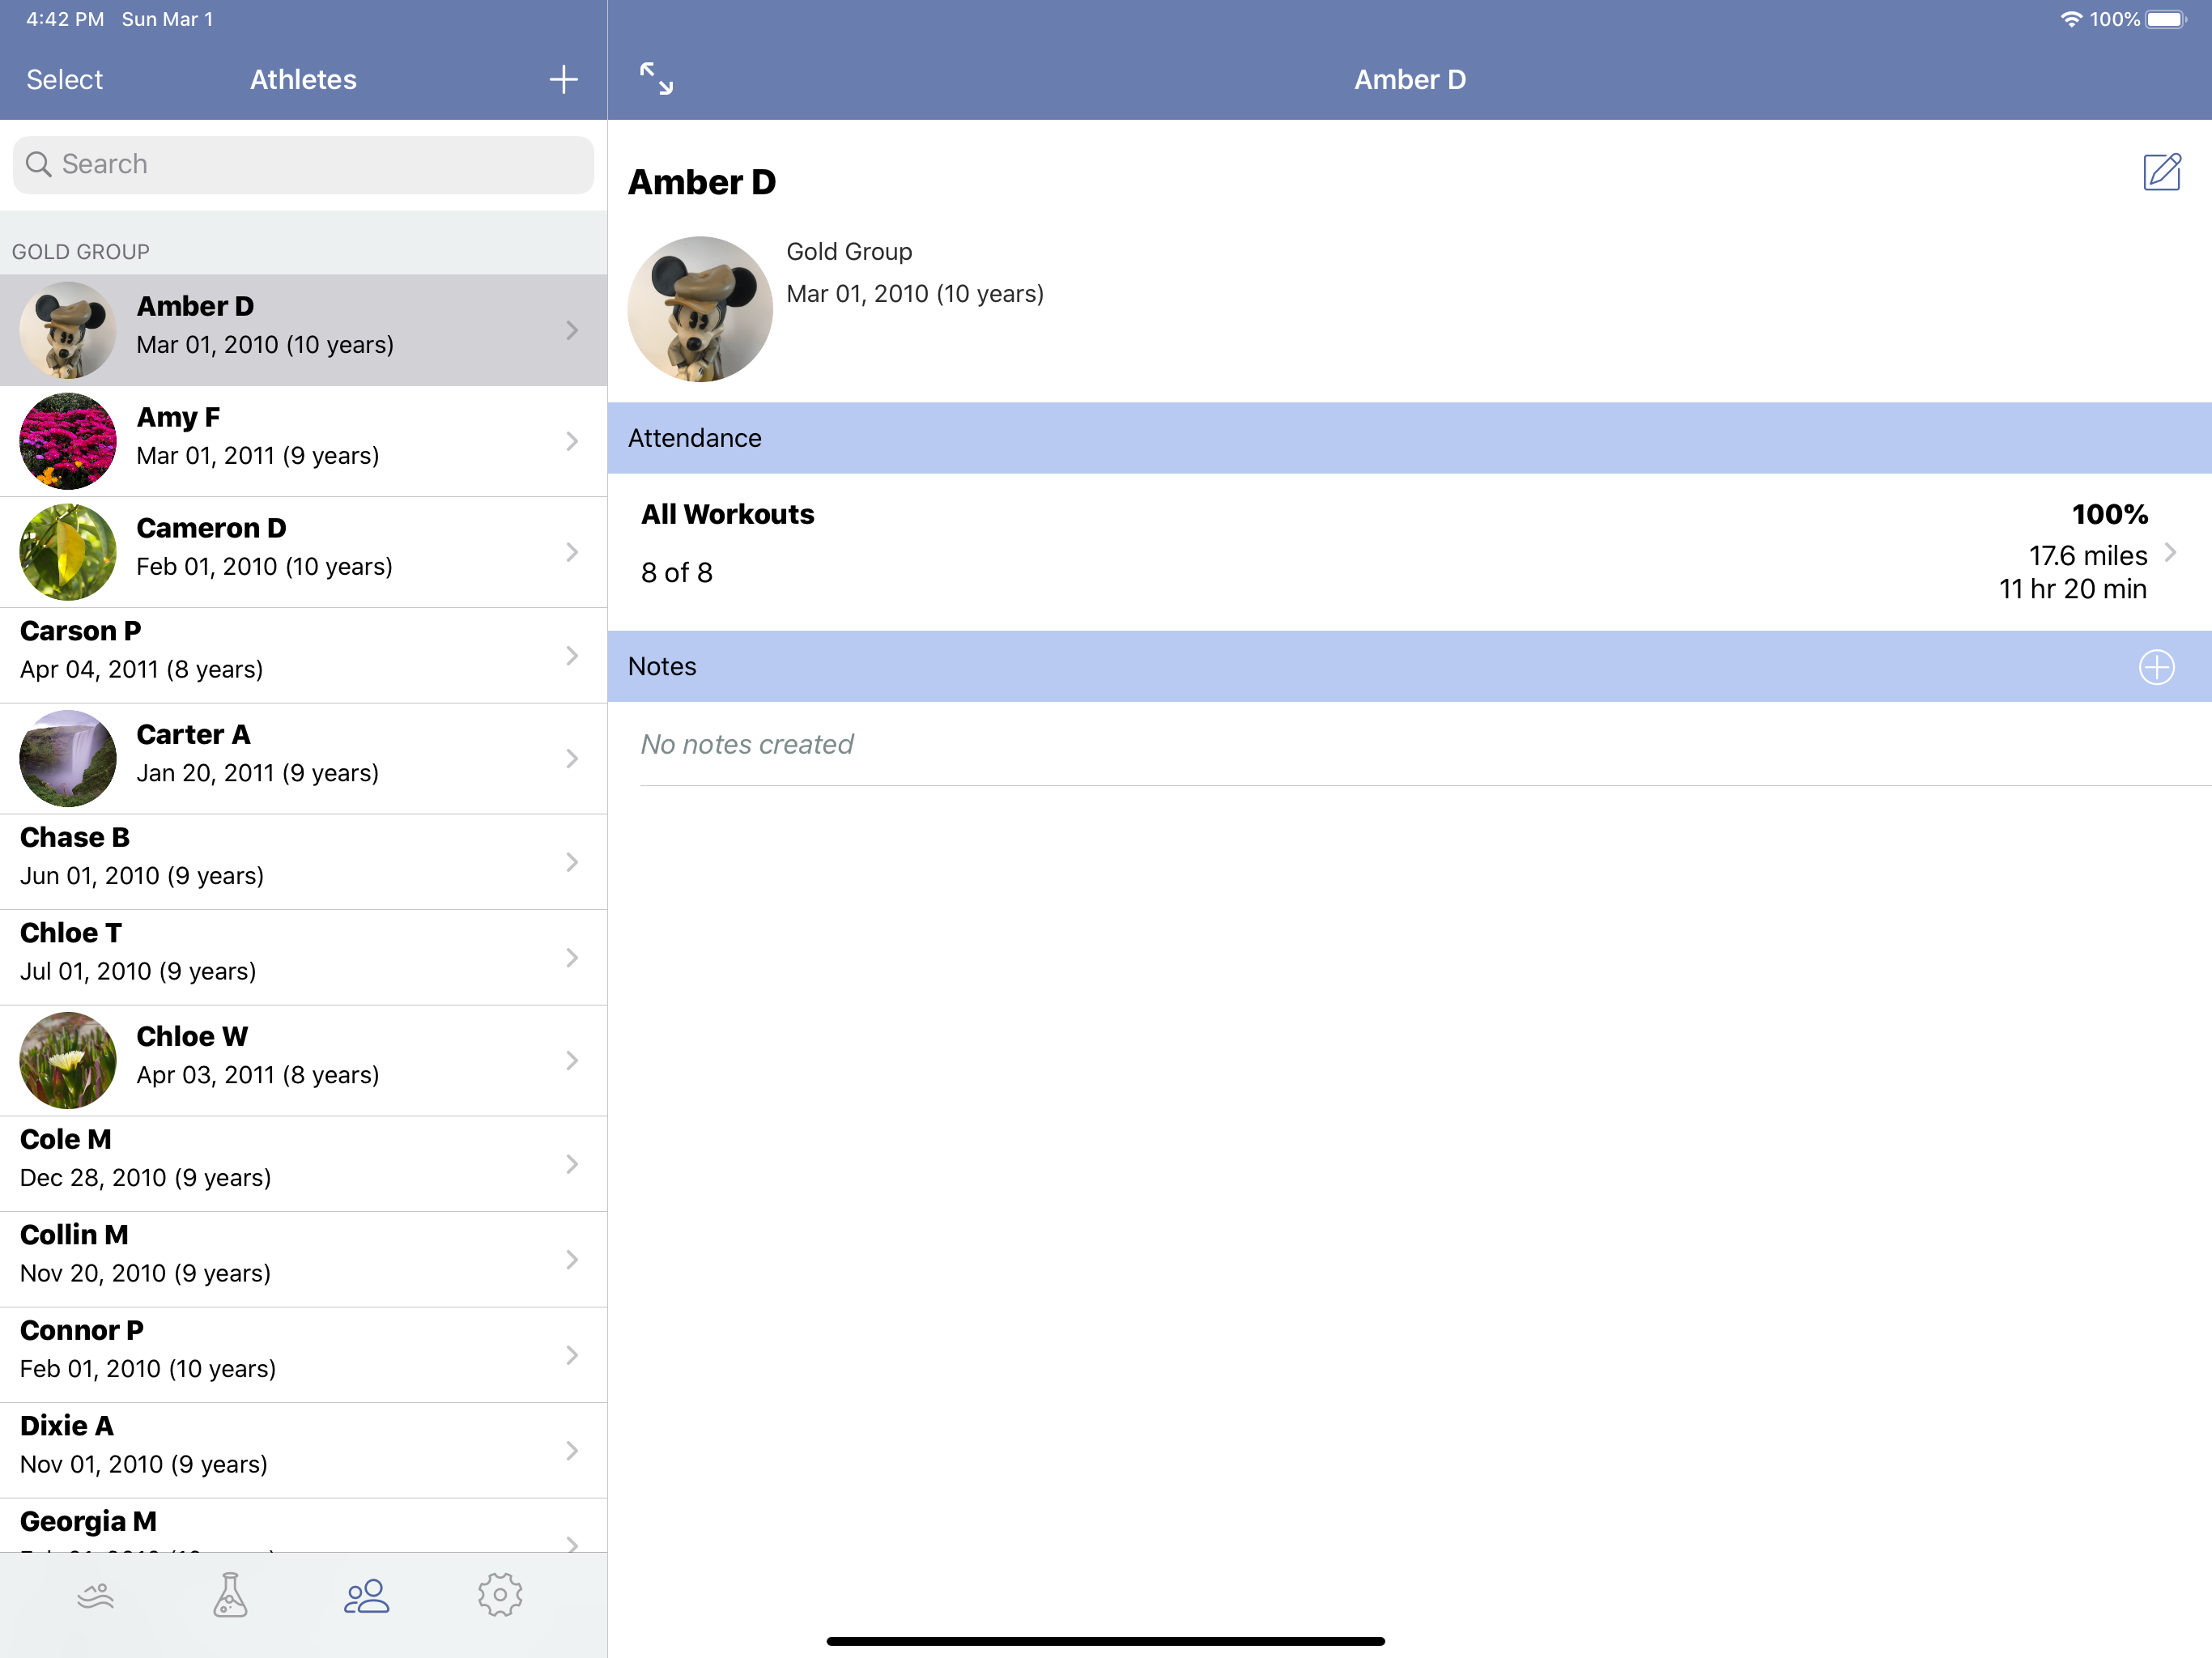Open the edit pencil icon for Amber D
Viewport: 2212px width, 1658px height.
(2161, 172)
